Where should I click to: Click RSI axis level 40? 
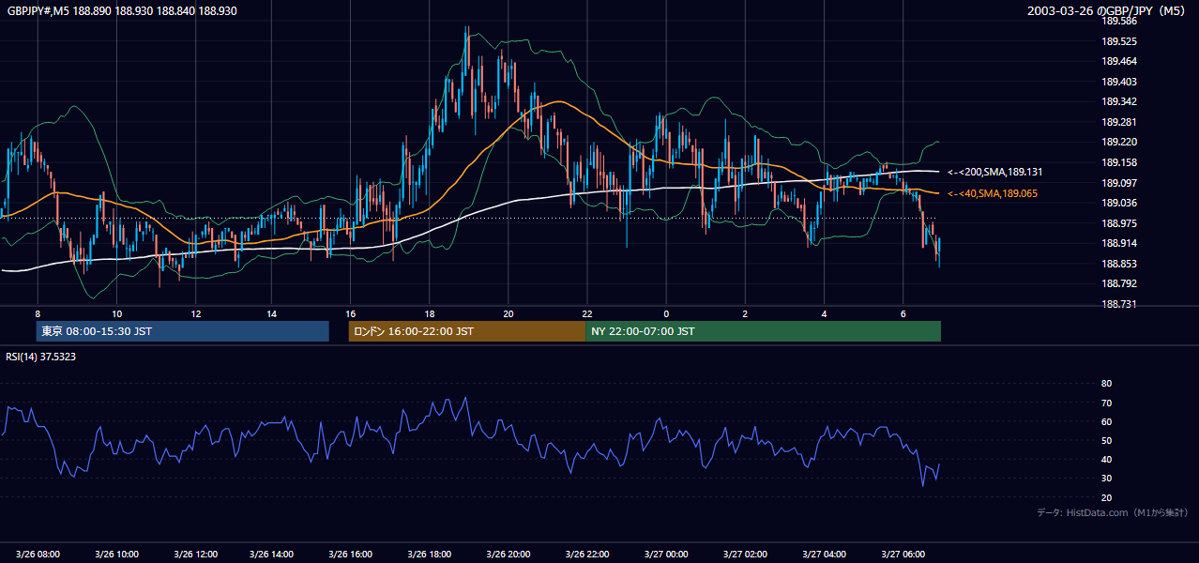click(1106, 459)
